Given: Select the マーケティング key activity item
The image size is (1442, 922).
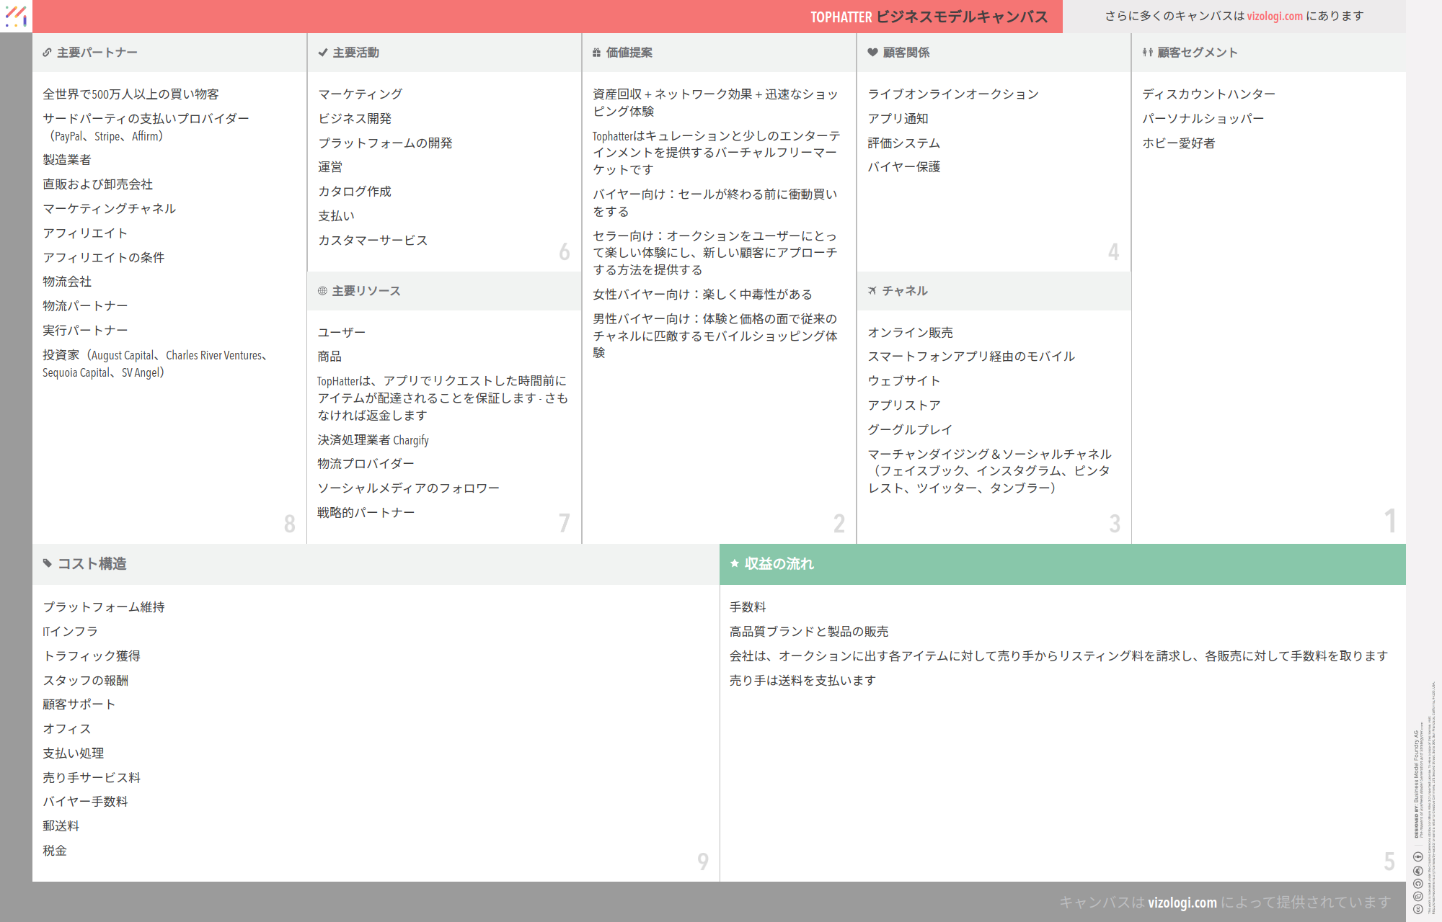Looking at the screenshot, I should (360, 94).
